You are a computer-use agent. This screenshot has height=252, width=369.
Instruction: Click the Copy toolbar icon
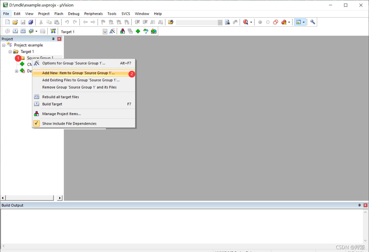coord(49,22)
